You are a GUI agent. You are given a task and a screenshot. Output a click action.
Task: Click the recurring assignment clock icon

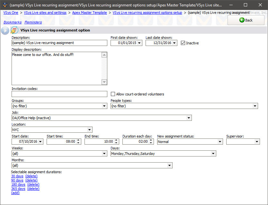14,30
